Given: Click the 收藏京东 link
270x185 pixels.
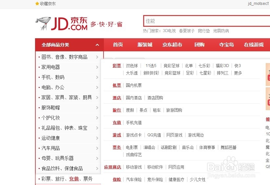Looking at the screenshot, I should (48, 4).
